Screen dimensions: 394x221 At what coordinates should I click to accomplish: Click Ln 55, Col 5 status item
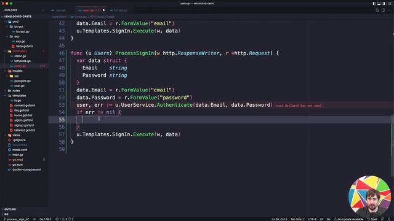[x=279, y=219]
